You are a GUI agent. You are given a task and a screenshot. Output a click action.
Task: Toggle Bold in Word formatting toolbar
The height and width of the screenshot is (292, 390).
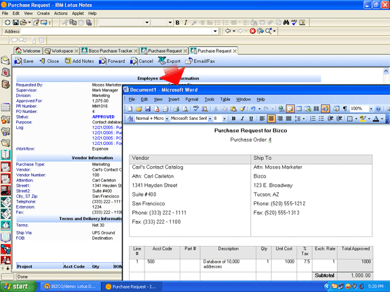pos(233,119)
